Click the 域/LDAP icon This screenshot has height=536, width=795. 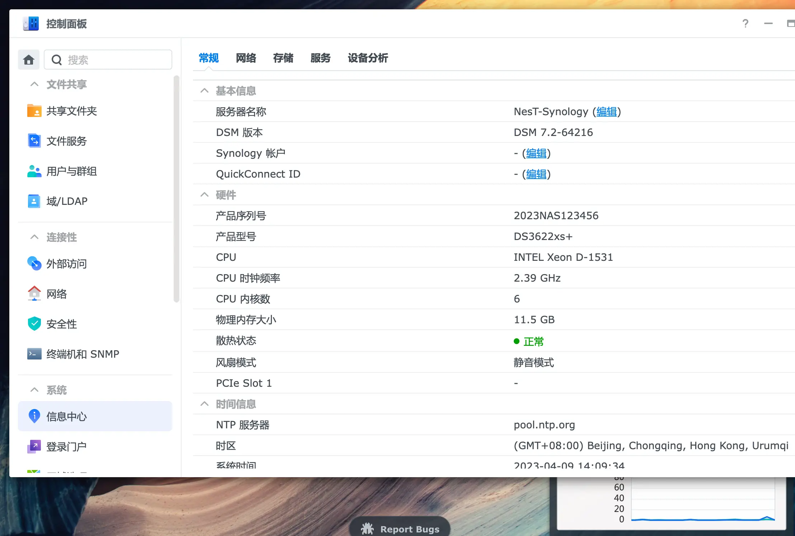pos(34,201)
